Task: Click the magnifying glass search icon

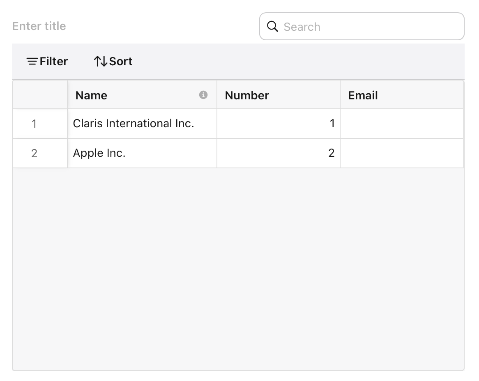Action: point(272,26)
